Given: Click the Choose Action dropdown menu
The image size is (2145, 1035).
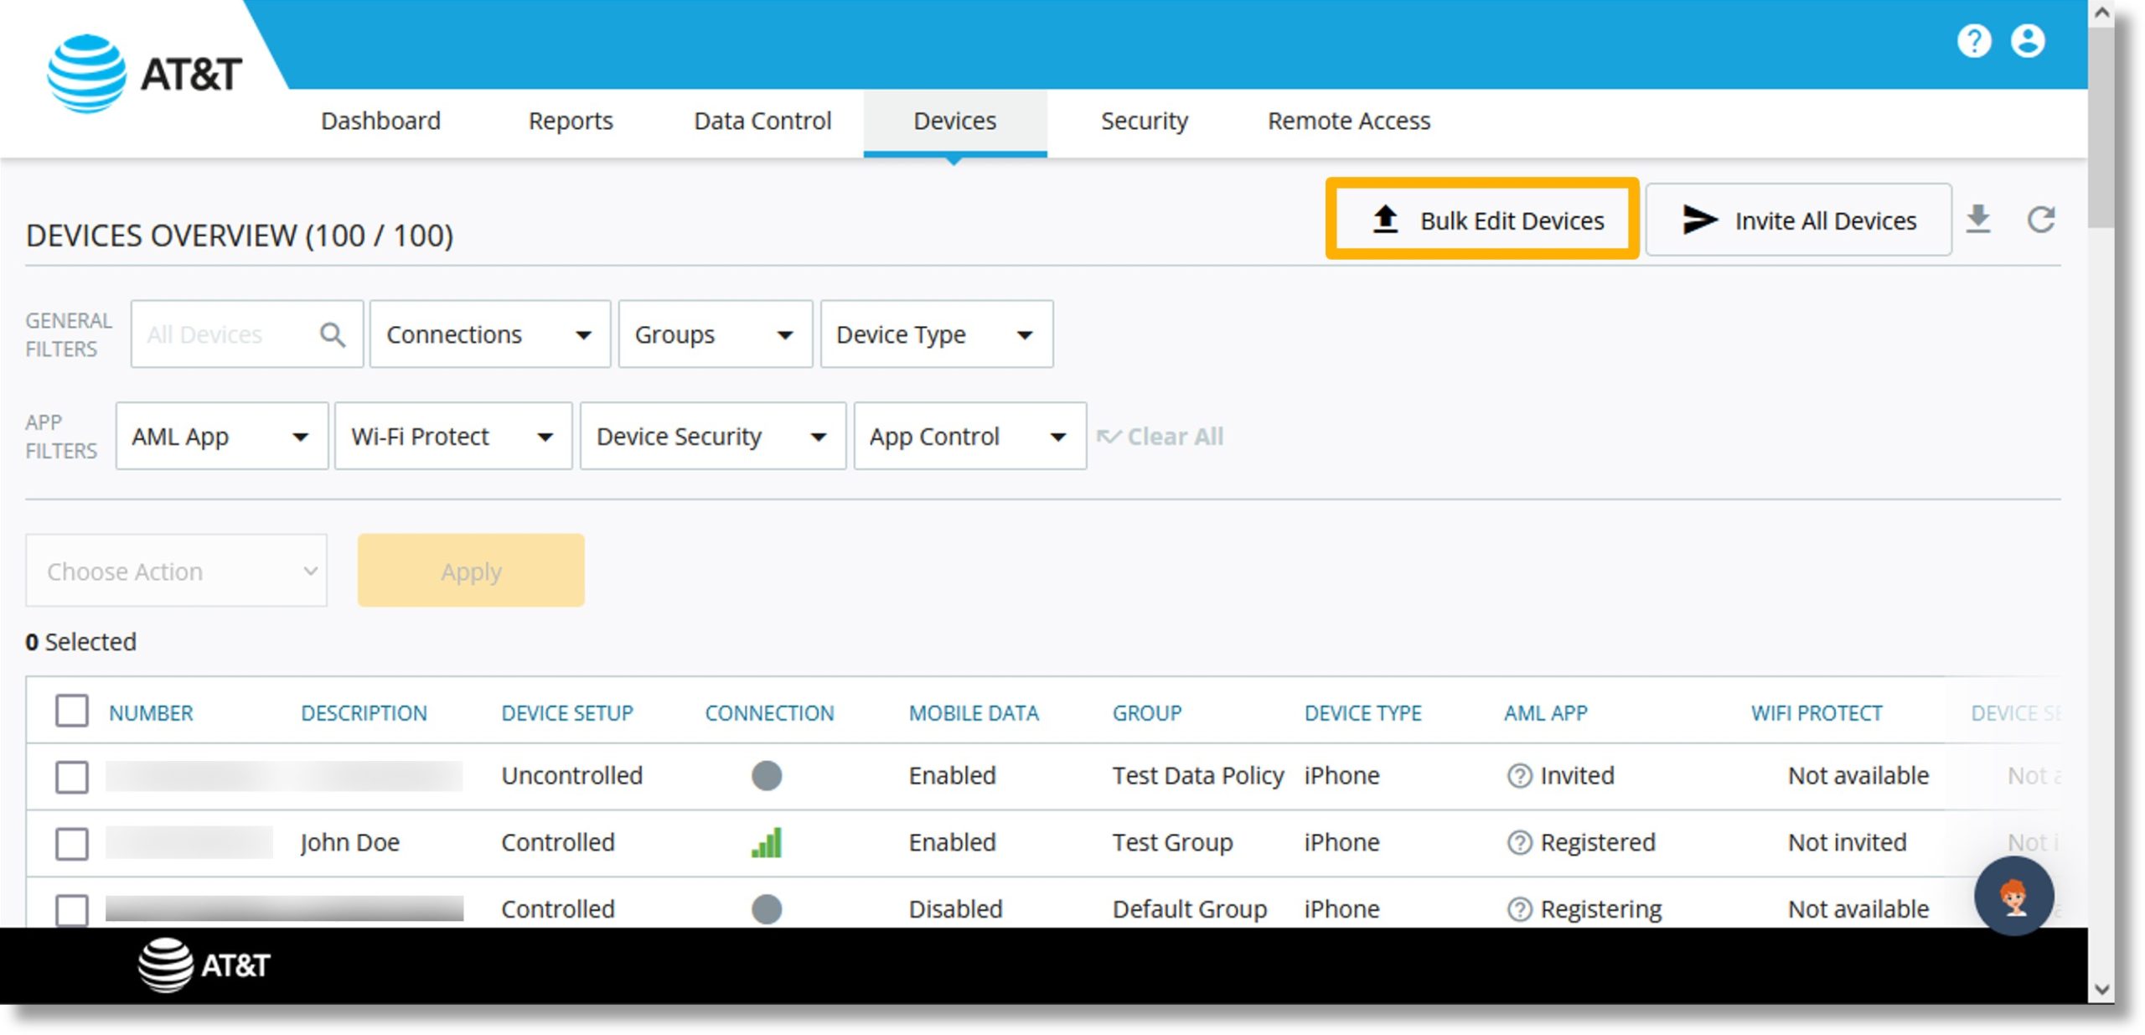Looking at the screenshot, I should point(175,571).
